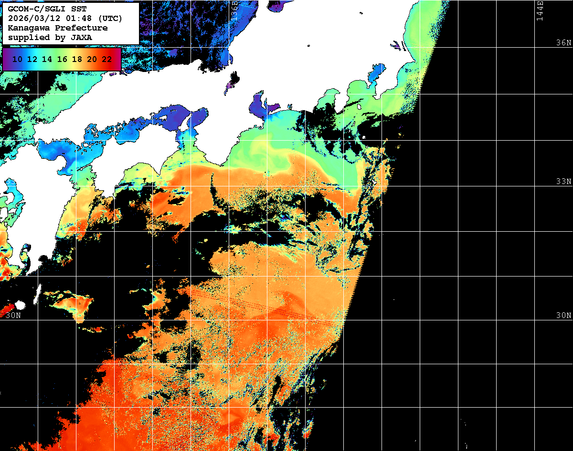Click the Kanagawa Prefecture caption line
Image resolution: width=573 pixels, height=451 pixels.
[x=58, y=28]
